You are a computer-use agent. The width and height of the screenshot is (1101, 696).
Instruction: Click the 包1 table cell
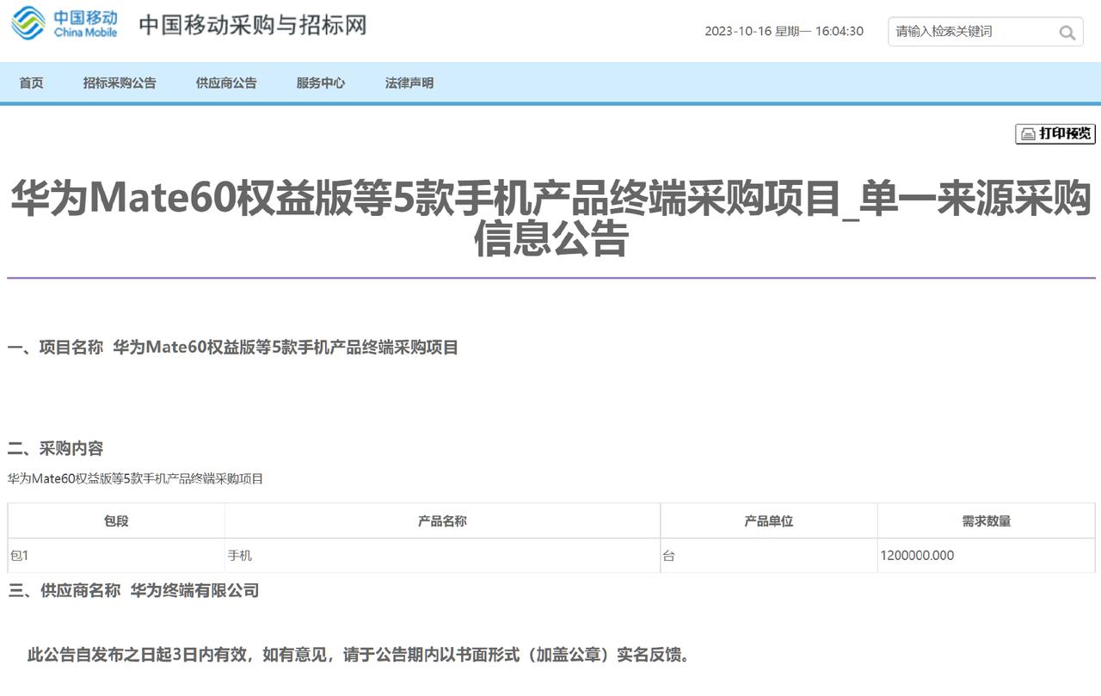point(116,556)
